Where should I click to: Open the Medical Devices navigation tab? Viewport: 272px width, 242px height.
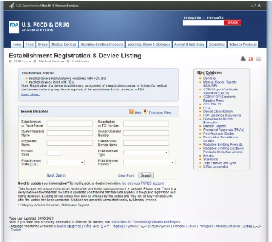pyautogui.click(x=64, y=44)
